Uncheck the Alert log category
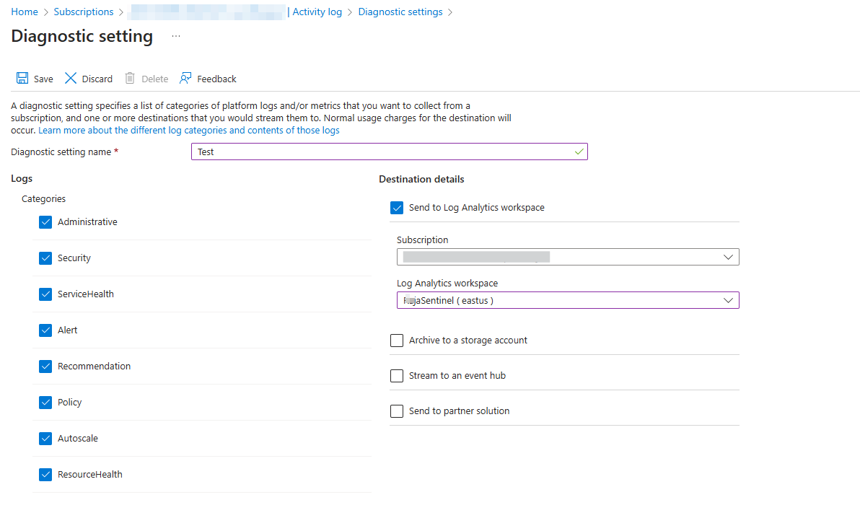 click(45, 330)
